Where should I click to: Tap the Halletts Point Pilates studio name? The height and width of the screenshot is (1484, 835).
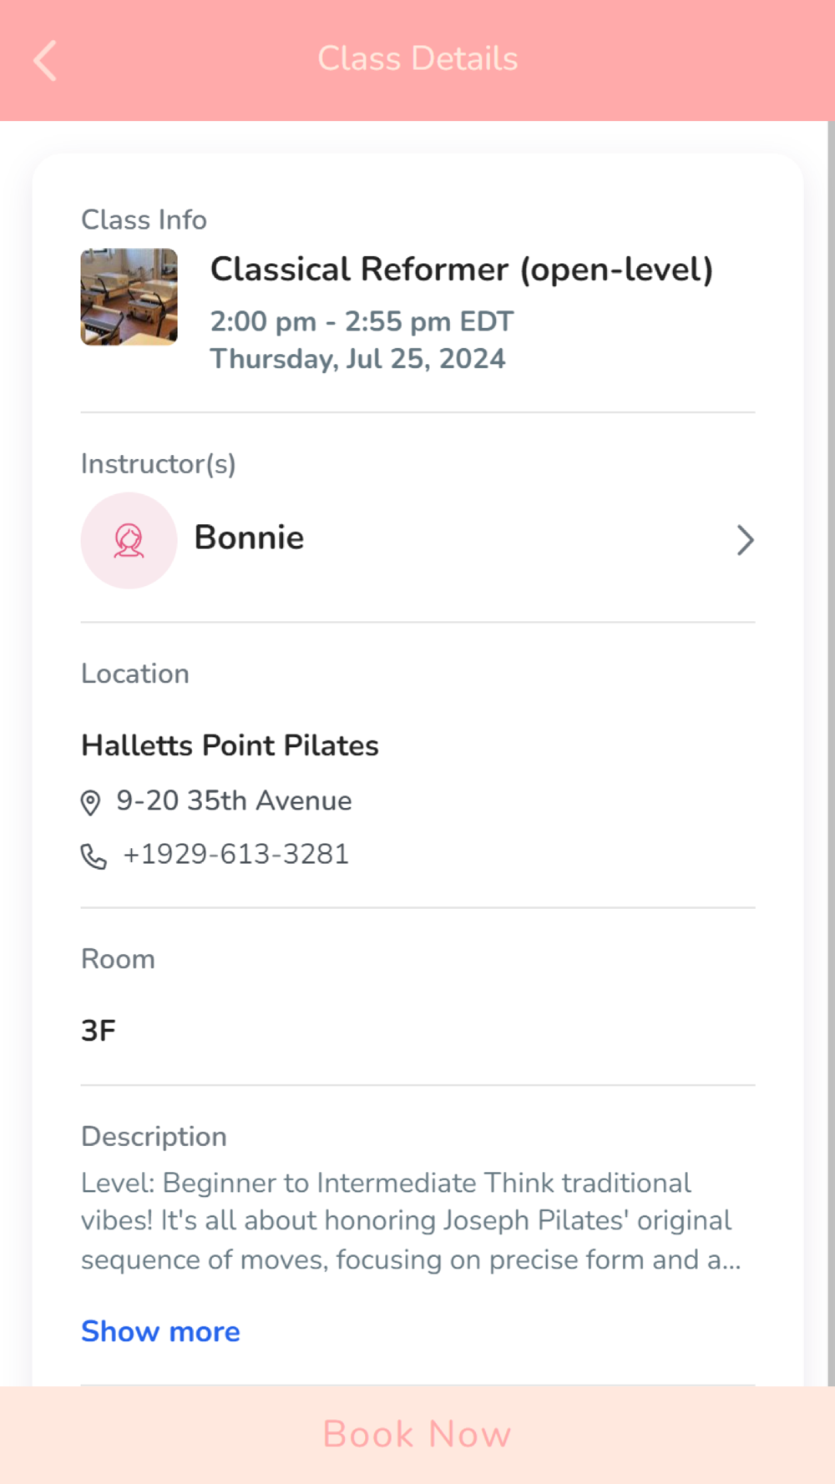(x=230, y=745)
